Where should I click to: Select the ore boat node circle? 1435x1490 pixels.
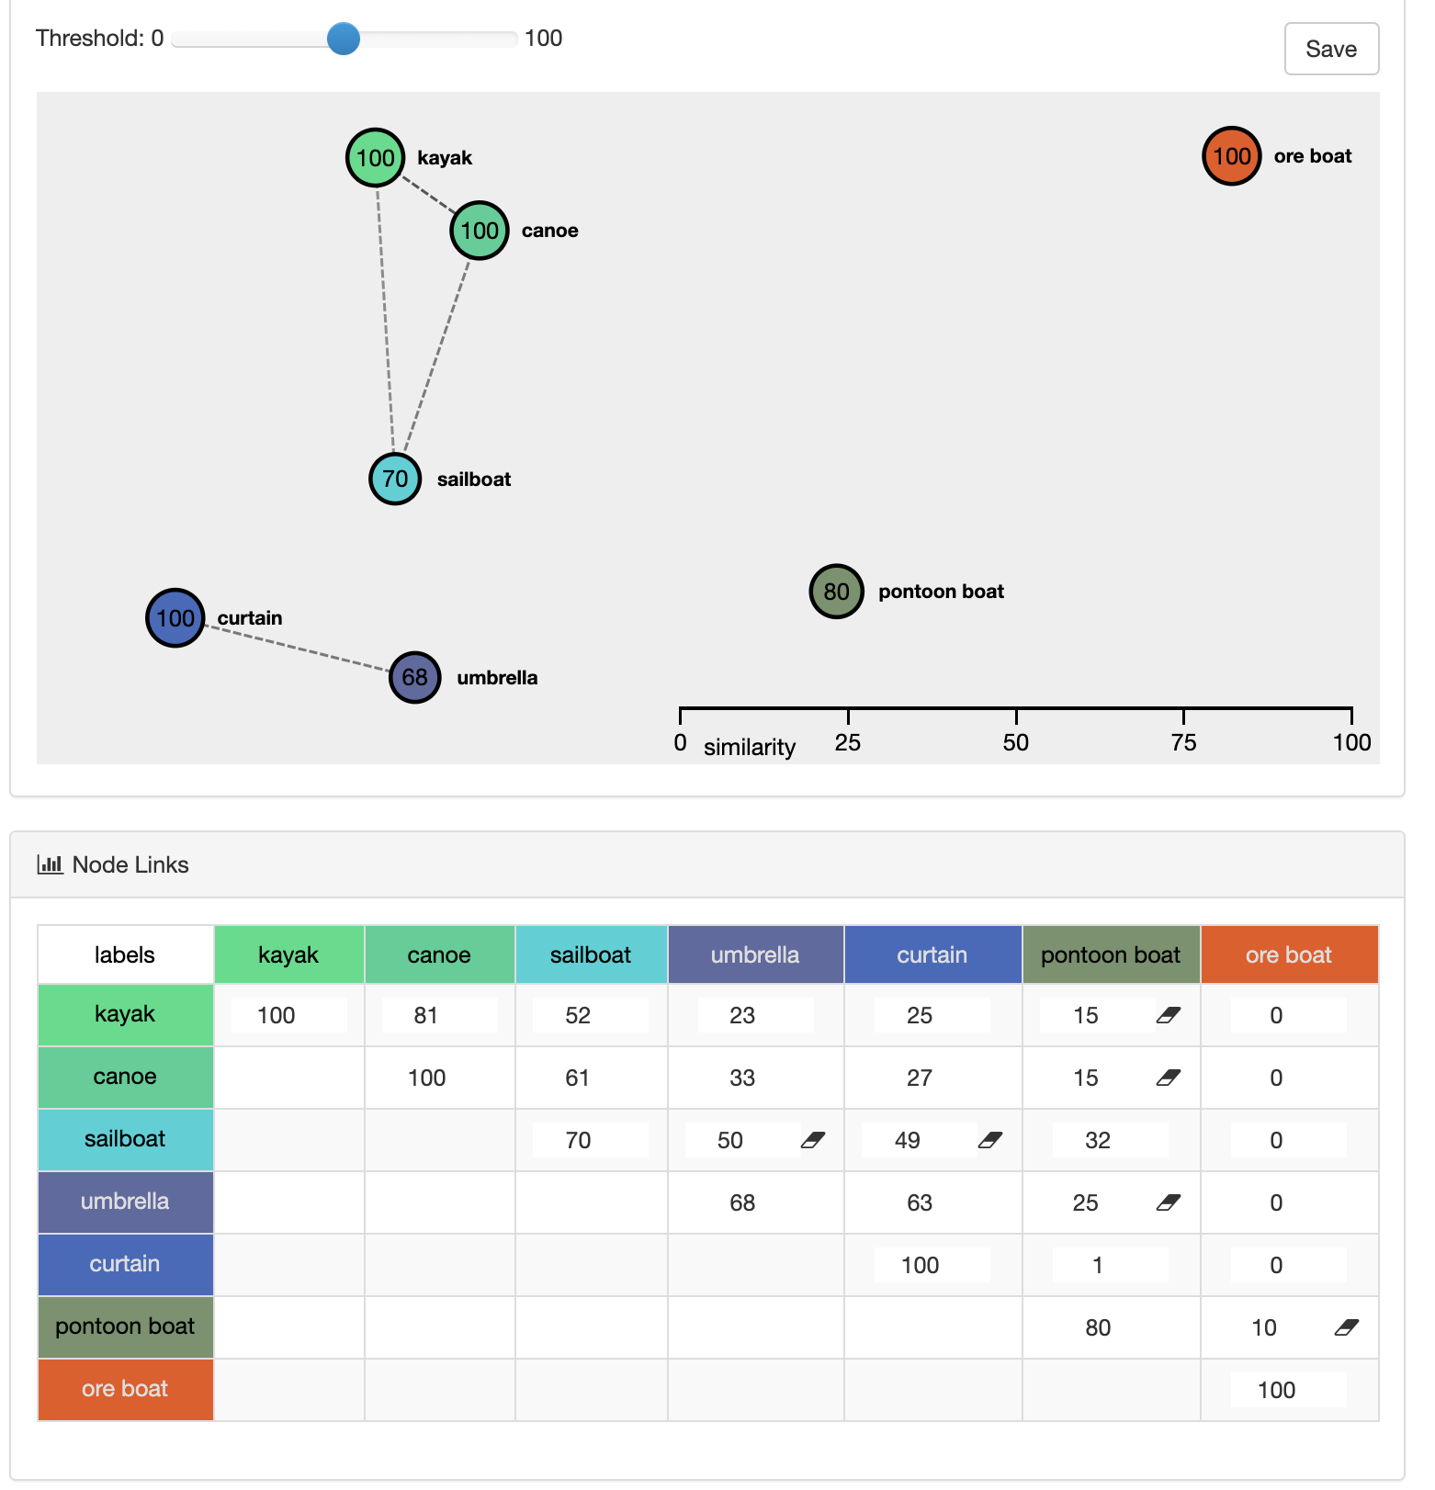1232,156
